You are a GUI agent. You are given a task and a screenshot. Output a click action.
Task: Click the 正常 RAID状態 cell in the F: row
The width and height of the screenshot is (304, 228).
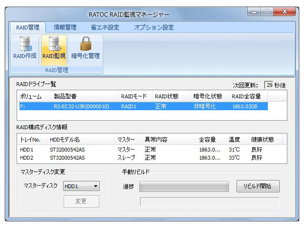click(161, 106)
